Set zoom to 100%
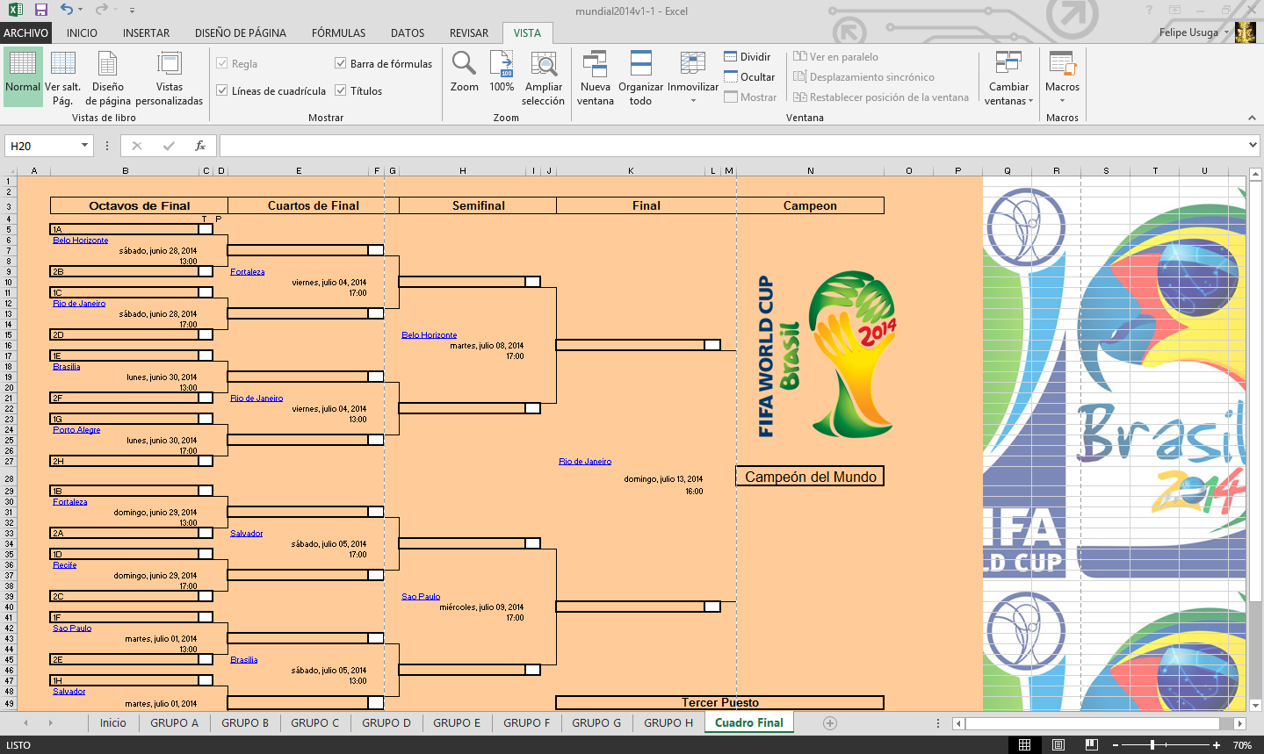1264x754 pixels. [502, 70]
